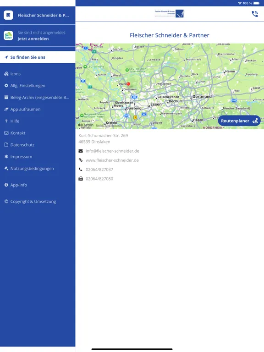Start the Routenplaner route planner

[239, 121]
